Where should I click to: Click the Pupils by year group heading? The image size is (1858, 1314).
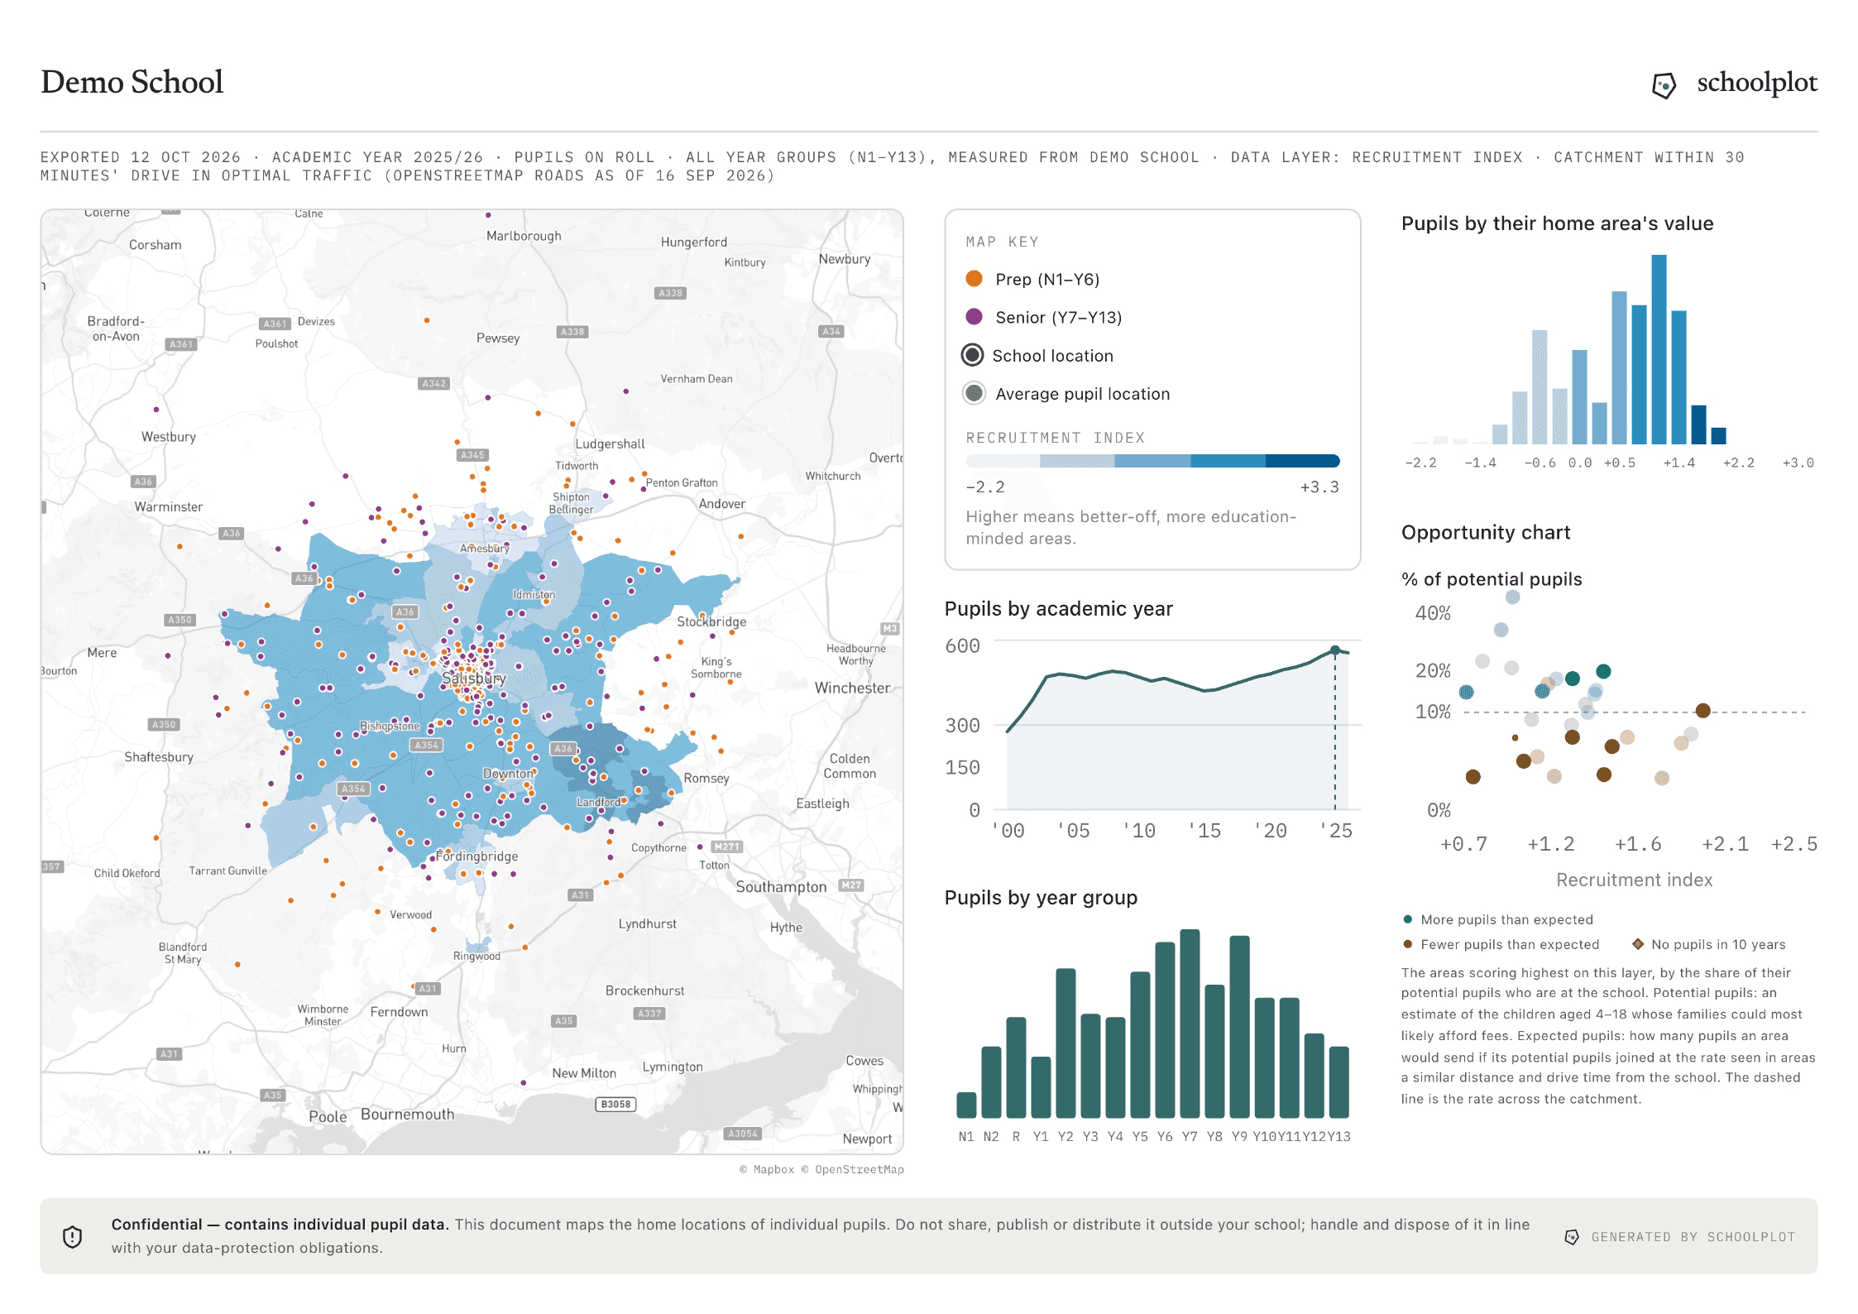1041,898
